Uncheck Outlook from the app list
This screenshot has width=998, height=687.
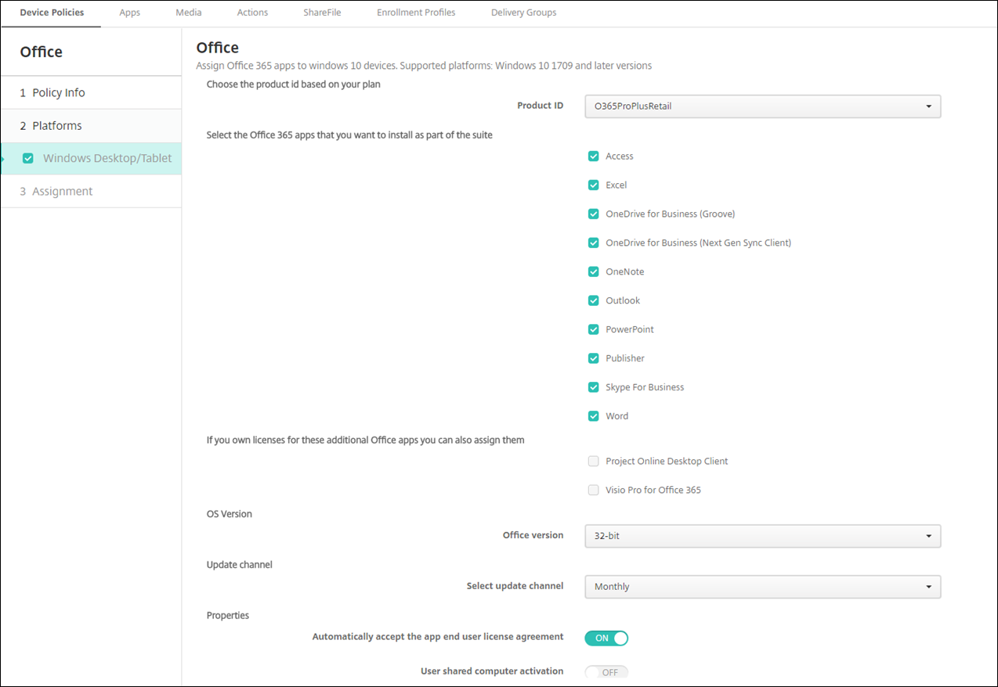click(x=593, y=300)
